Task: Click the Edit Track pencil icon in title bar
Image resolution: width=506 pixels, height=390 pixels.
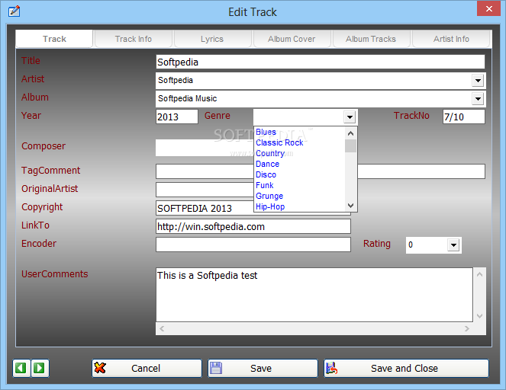Action: (x=14, y=11)
